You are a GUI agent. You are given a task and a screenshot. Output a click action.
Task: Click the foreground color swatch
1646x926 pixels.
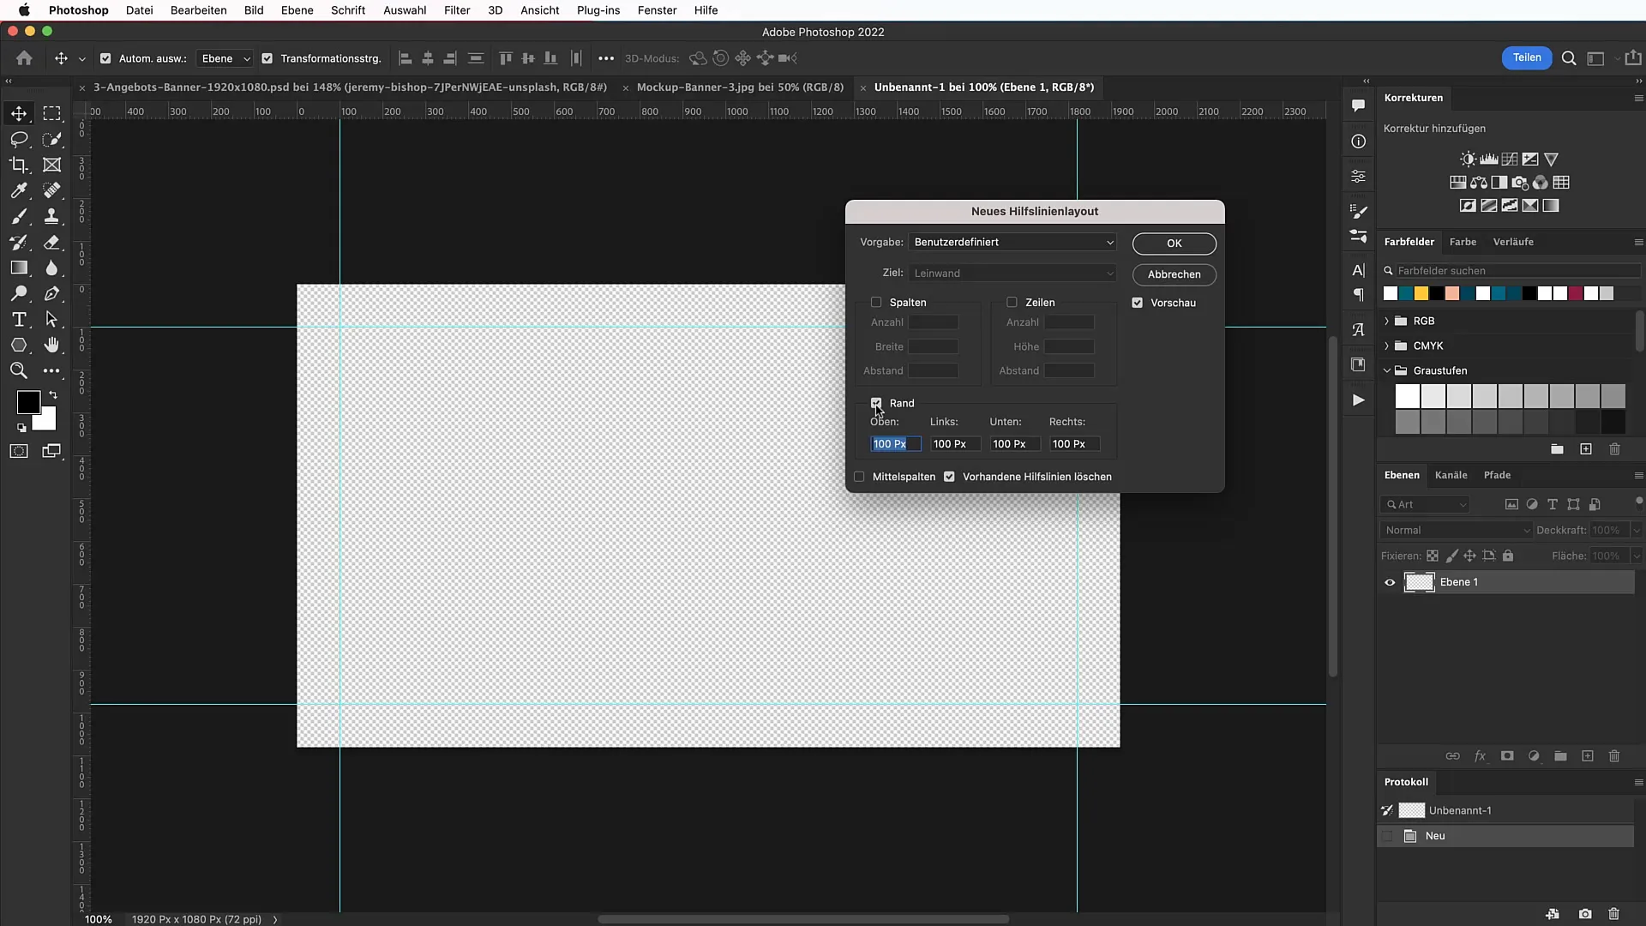28,401
